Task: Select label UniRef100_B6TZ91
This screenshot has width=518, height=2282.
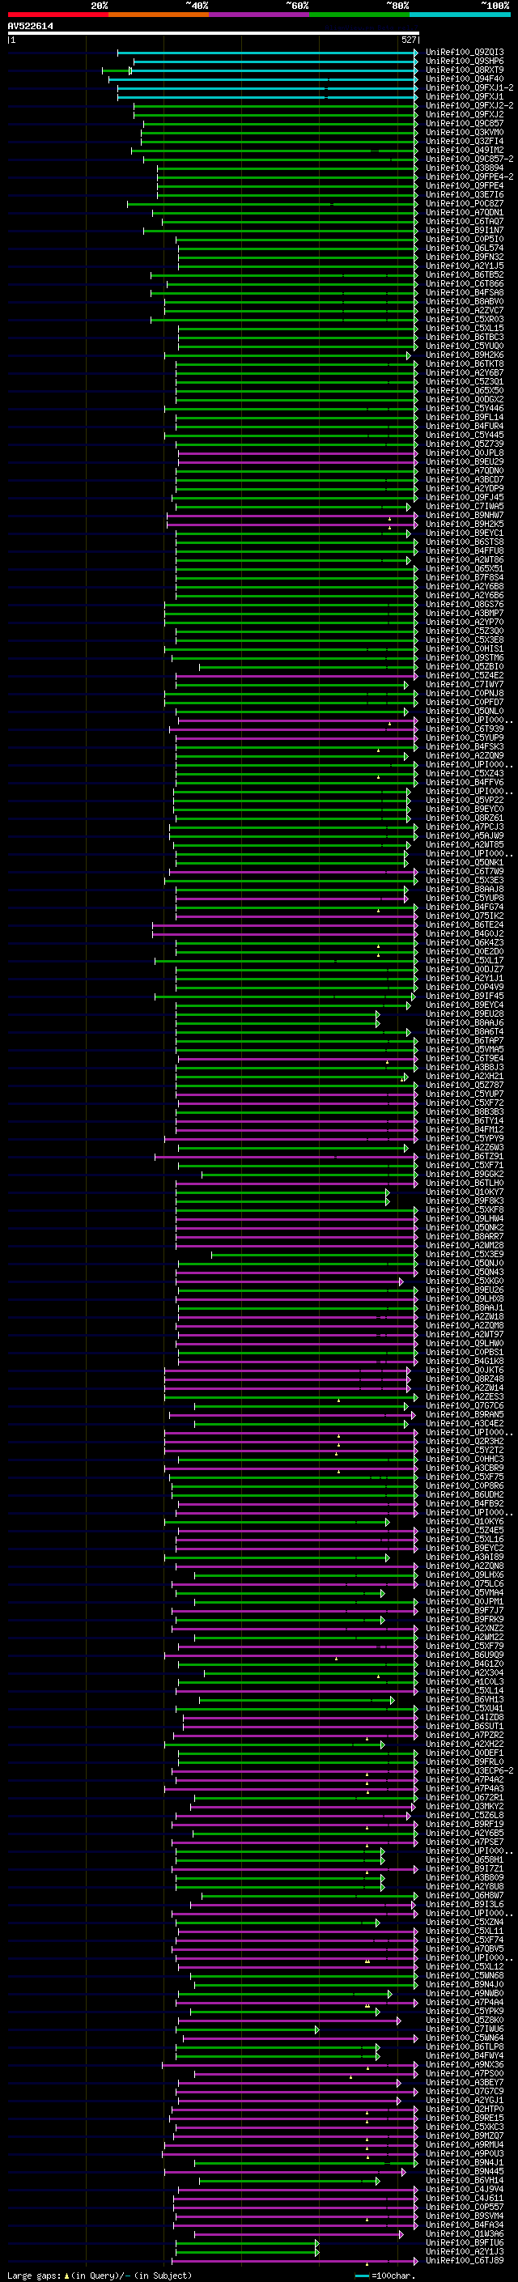Action: click(x=465, y=1157)
